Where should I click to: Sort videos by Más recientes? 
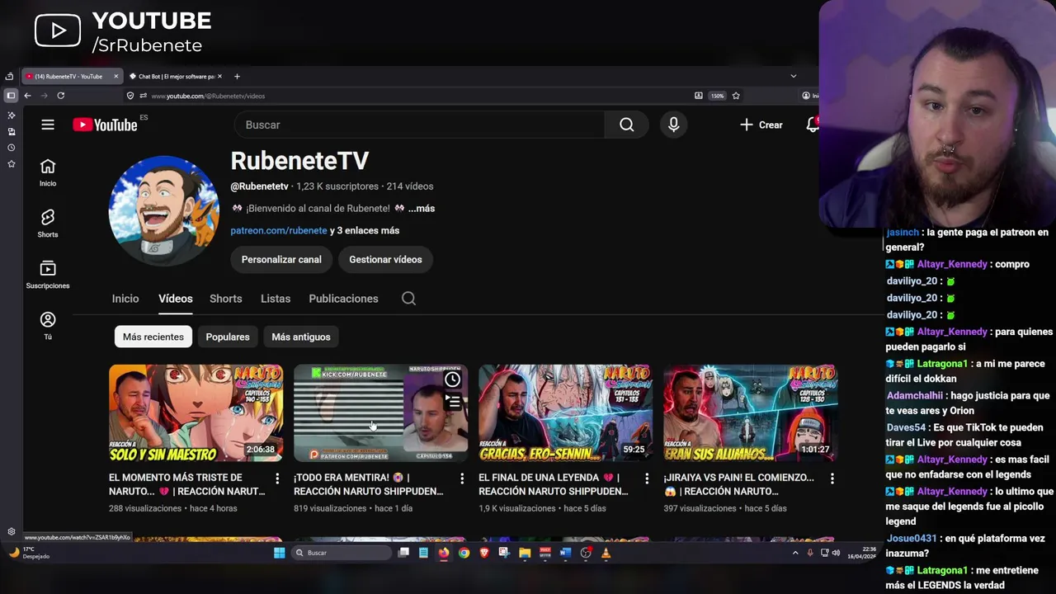click(153, 337)
